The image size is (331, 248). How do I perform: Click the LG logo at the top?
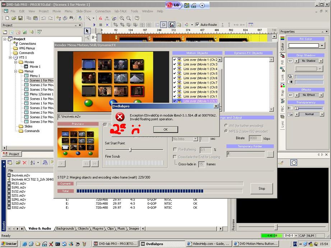pyautogui.click(x=173, y=5)
